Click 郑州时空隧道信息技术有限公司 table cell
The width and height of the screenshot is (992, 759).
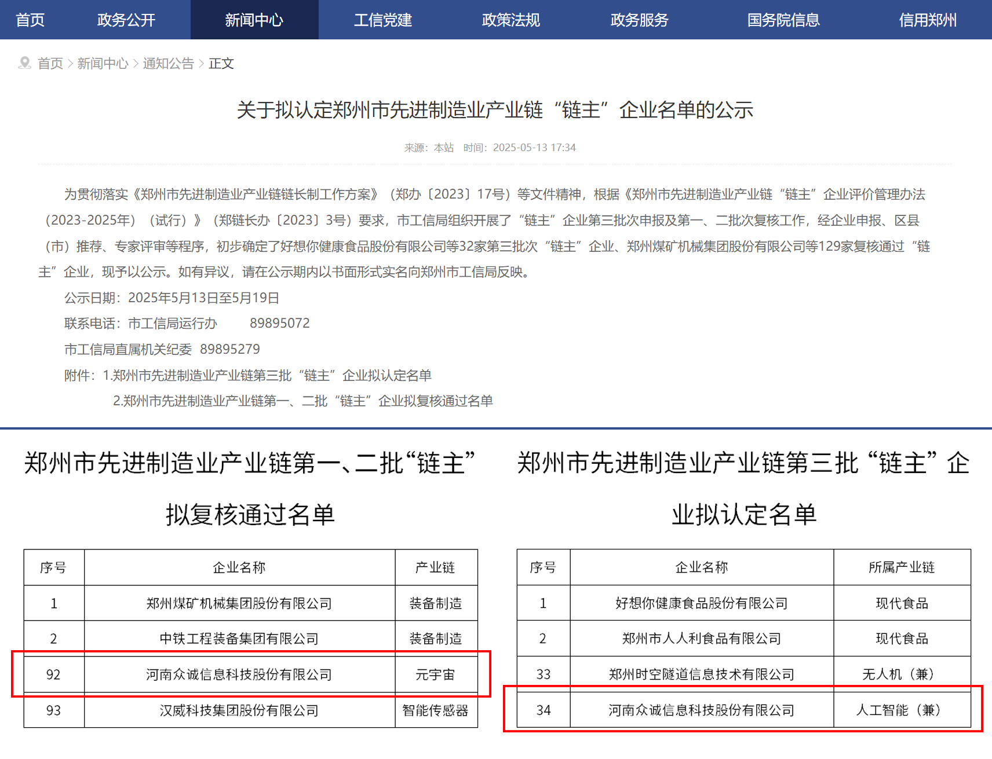point(702,674)
